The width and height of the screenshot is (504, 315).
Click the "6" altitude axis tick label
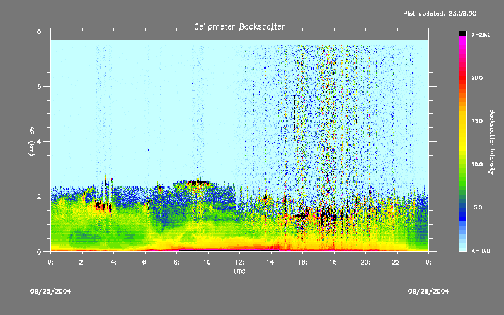[39, 86]
